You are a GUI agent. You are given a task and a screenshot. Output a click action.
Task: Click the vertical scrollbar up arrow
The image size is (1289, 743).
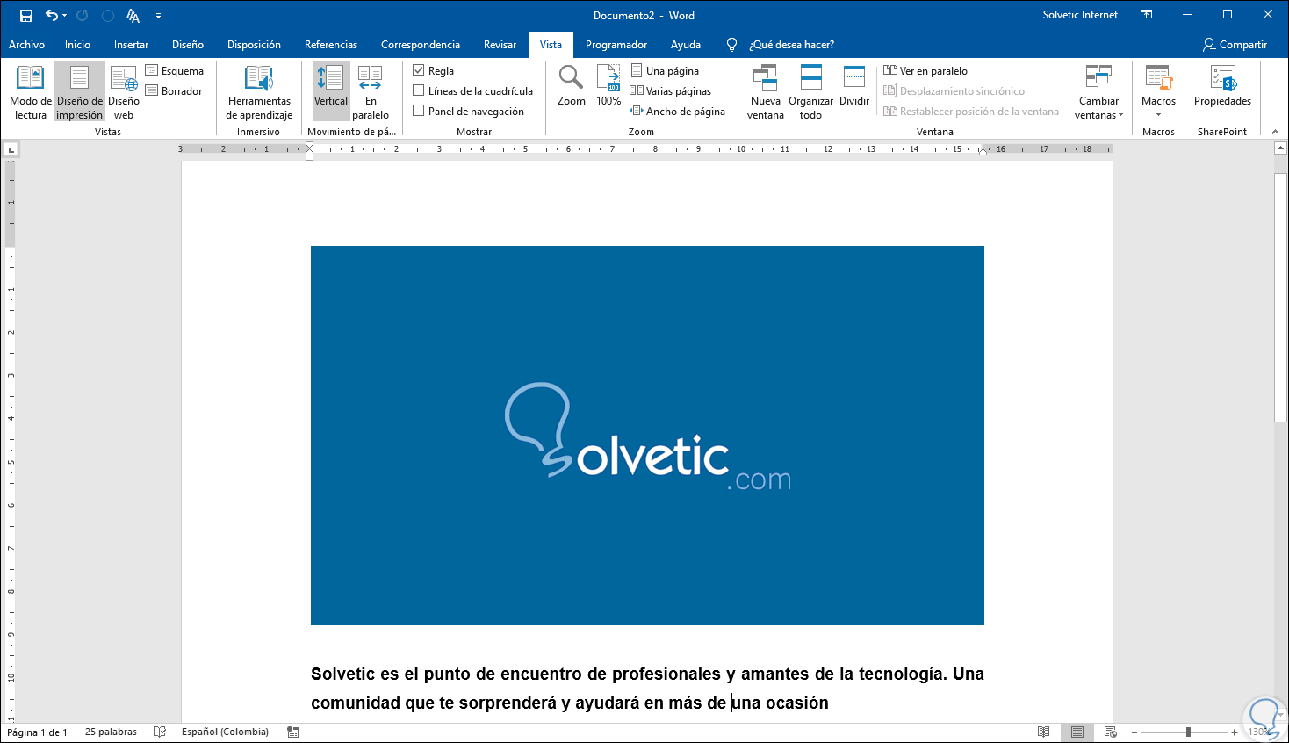click(1280, 148)
